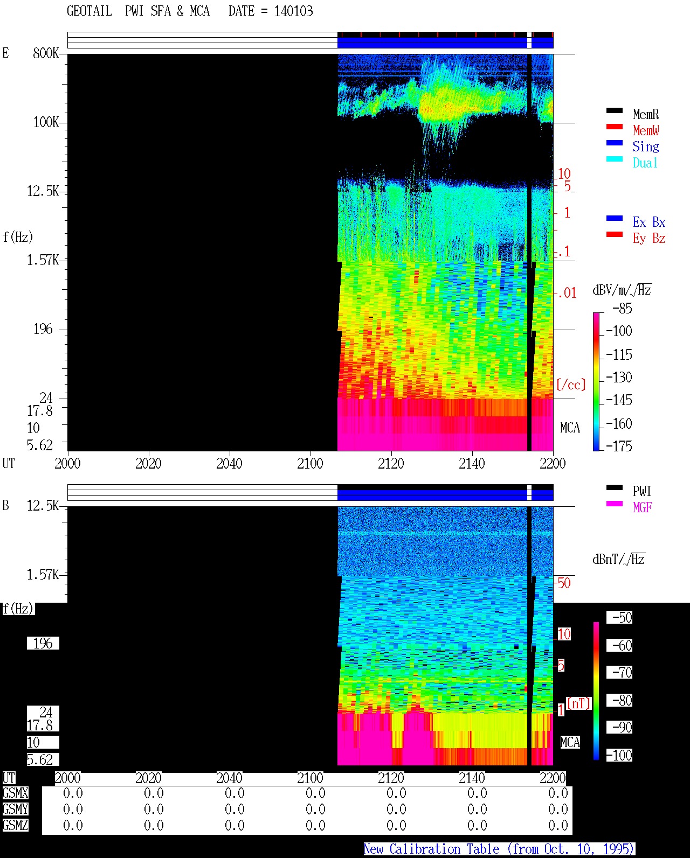Click the 'GSMZ' row label
The width and height of the screenshot is (690, 858).
pyautogui.click(x=15, y=825)
